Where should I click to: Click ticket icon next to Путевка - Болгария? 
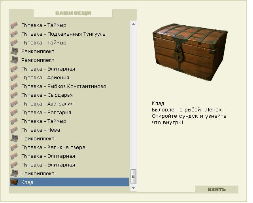click(14, 113)
